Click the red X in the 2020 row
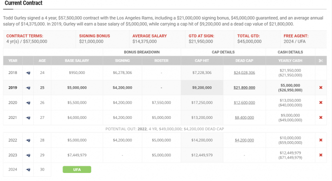The width and height of the screenshot is (332, 181). 321,102
